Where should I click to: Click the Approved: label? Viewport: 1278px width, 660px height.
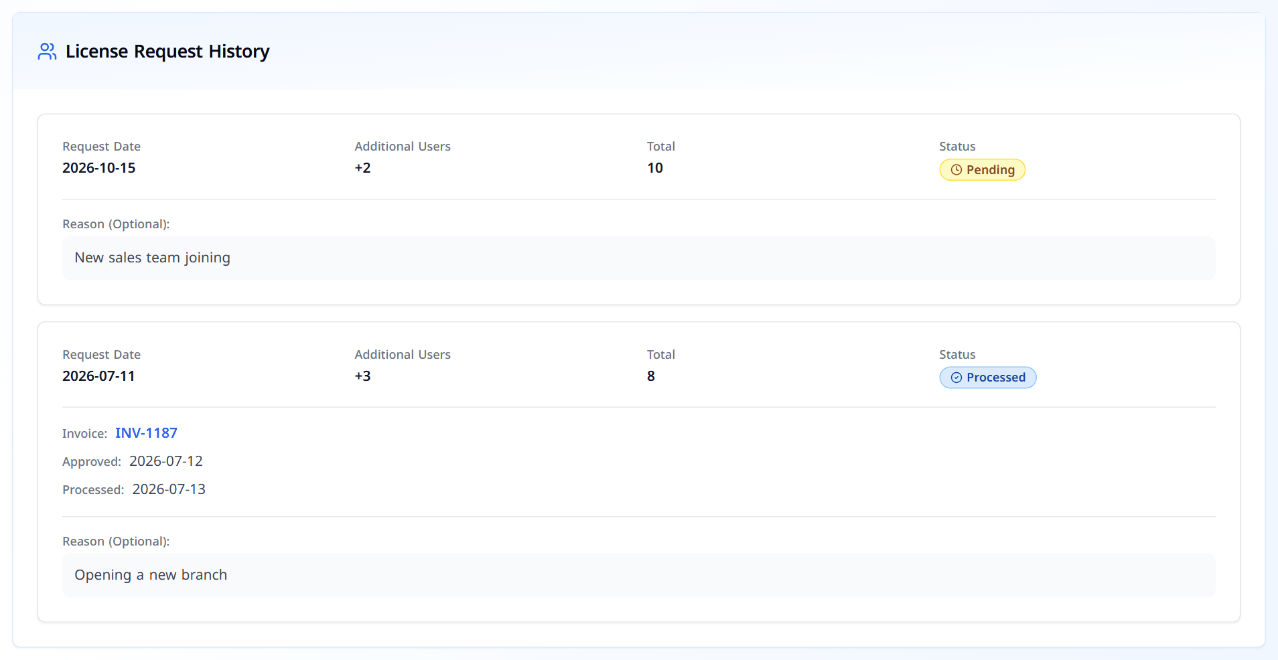[x=92, y=462]
